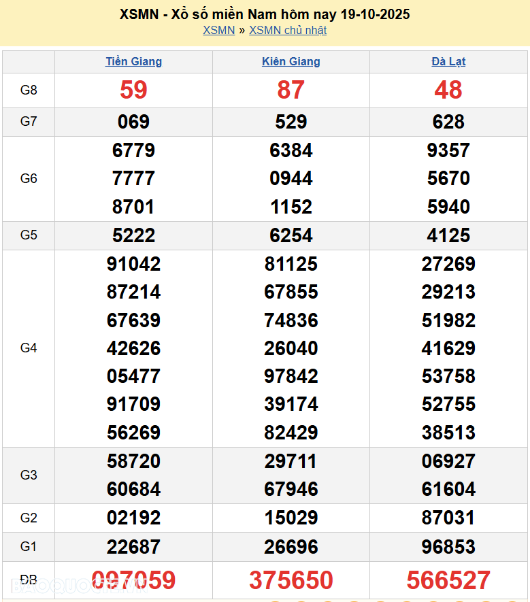Click G7 result 069 for Tiền Giang
The height and width of the screenshot is (602, 530).
(134, 122)
